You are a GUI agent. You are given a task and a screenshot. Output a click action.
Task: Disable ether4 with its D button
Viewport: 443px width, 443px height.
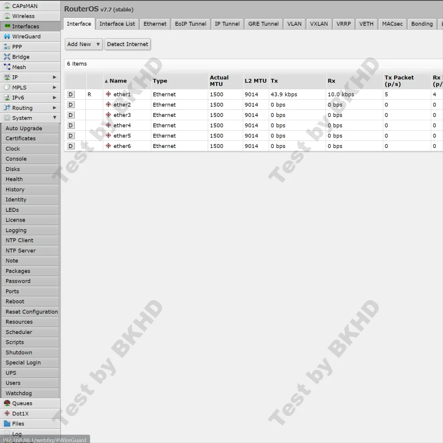click(x=70, y=125)
